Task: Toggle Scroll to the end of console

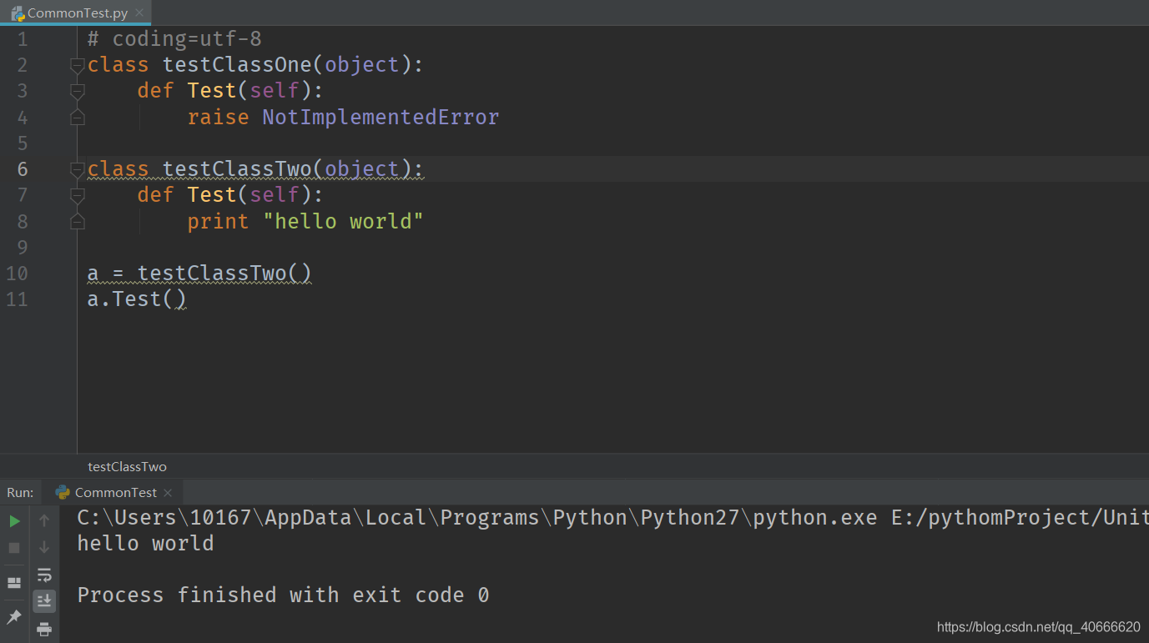Action: pos(44,600)
